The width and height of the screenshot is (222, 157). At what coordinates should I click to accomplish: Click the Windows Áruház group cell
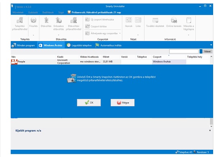169,62
